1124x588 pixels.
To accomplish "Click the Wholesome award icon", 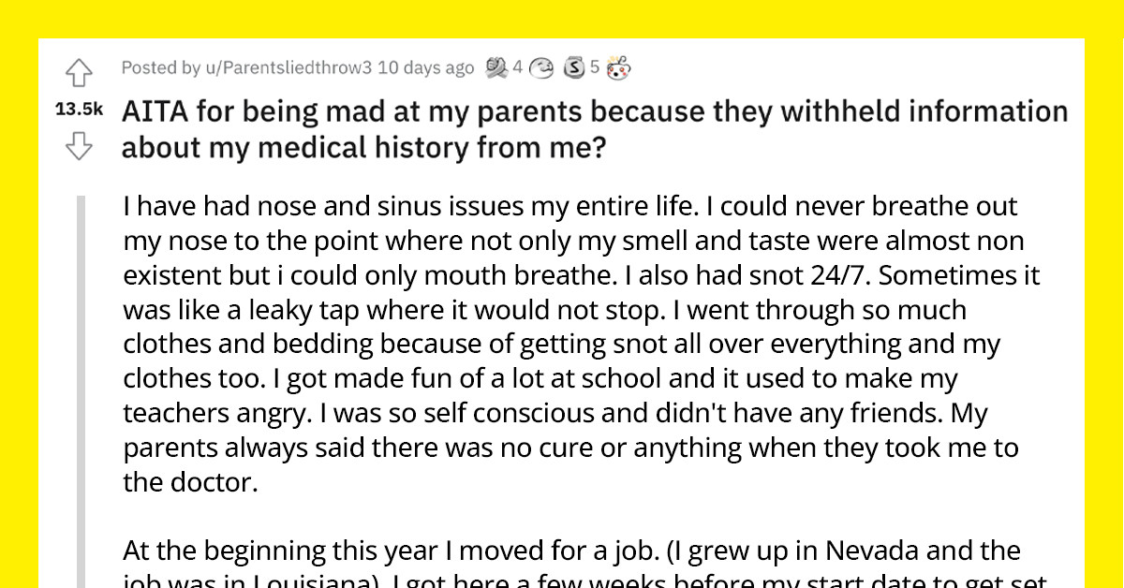I will [541, 67].
